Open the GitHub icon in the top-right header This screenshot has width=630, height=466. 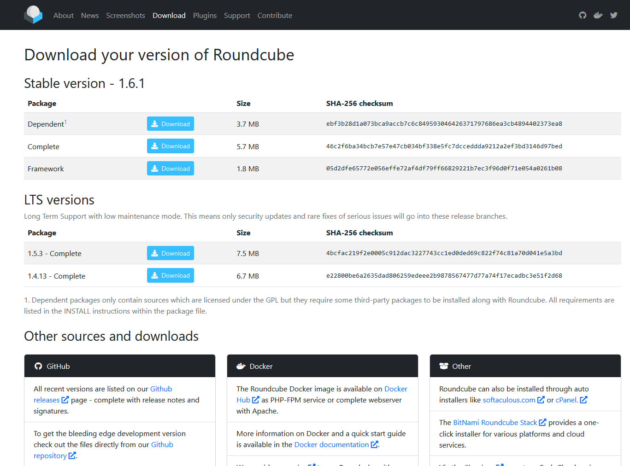coord(583,15)
